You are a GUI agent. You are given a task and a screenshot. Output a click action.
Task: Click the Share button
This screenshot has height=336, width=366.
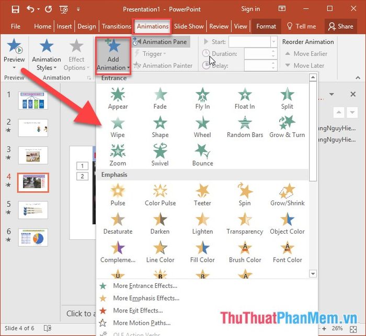pyautogui.click(x=340, y=26)
